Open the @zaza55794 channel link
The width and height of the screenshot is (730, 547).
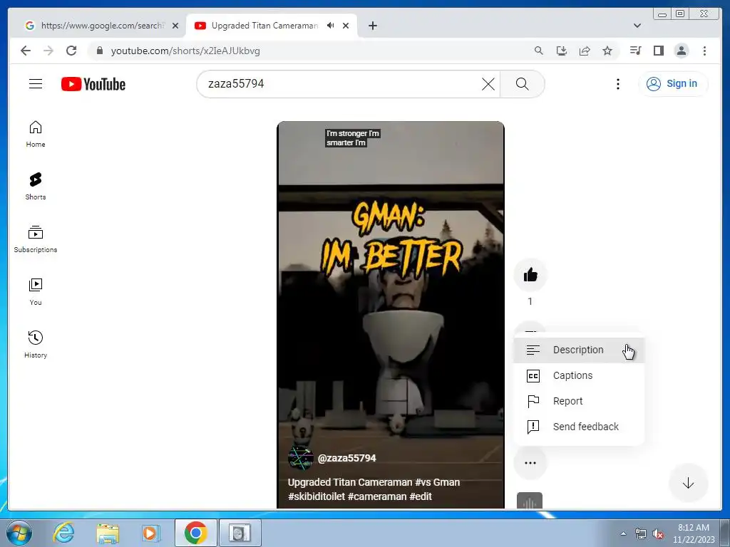(x=347, y=458)
